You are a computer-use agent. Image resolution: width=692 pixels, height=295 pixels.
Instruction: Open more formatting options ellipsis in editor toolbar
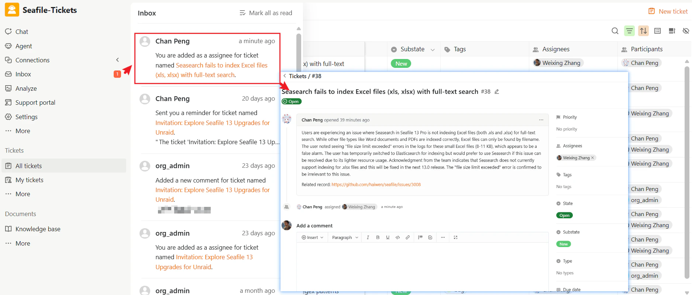pos(443,237)
